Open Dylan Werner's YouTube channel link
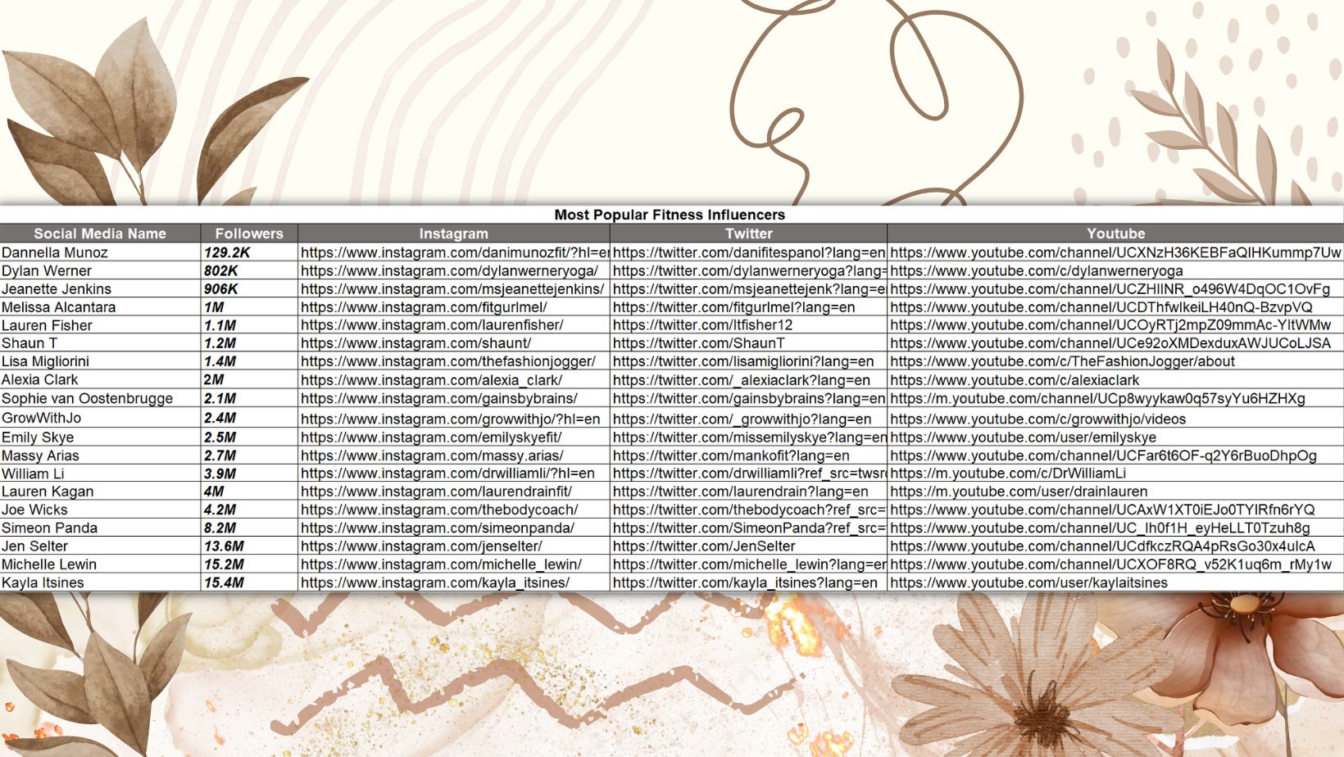 click(x=1037, y=270)
